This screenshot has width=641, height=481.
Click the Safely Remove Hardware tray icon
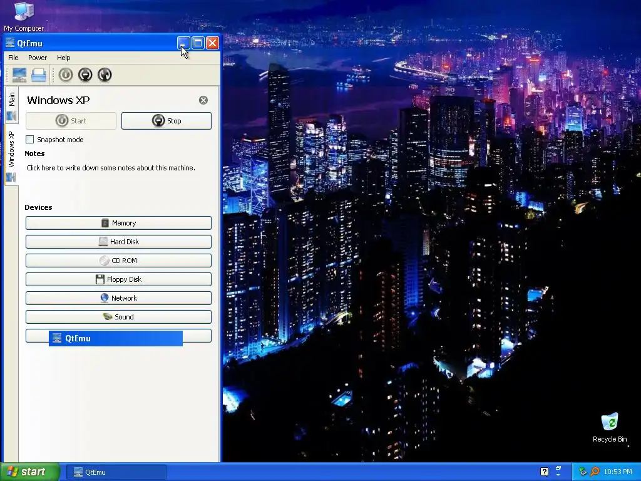(583, 472)
